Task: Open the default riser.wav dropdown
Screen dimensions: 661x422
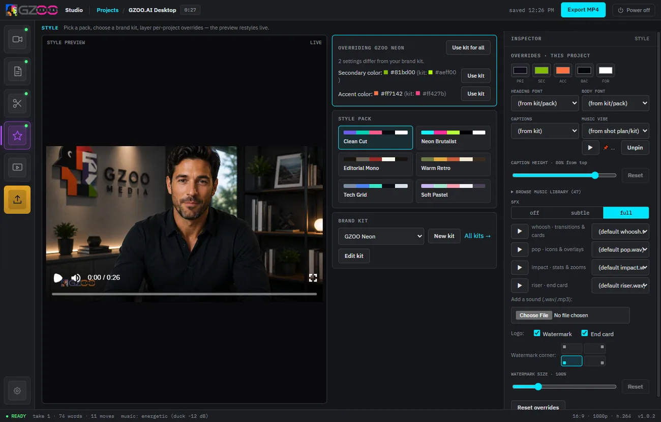Action: 620,286
